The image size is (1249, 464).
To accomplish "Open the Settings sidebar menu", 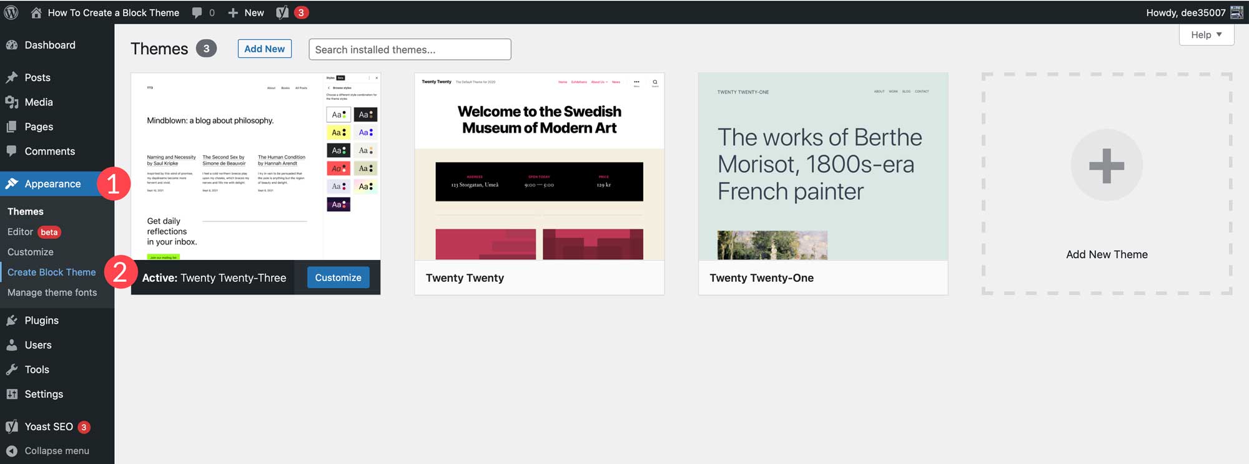I will (44, 394).
